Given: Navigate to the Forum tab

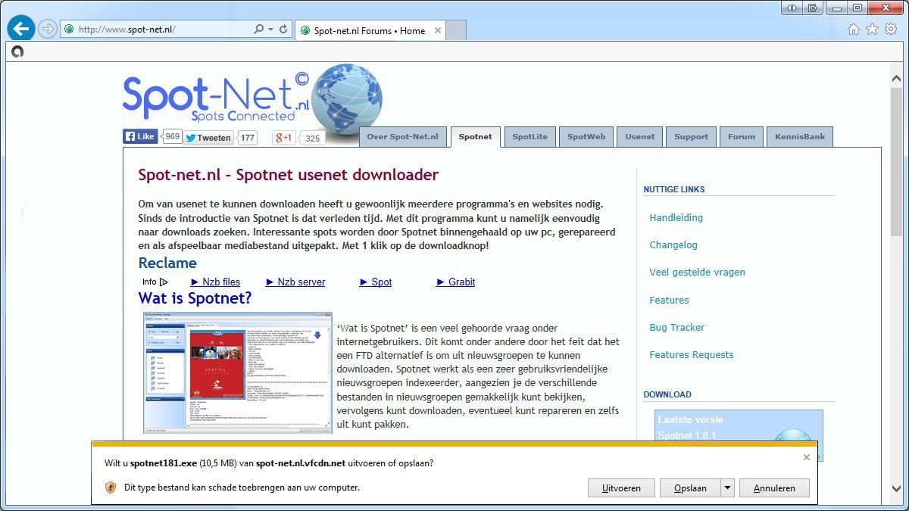Looking at the screenshot, I should [742, 137].
